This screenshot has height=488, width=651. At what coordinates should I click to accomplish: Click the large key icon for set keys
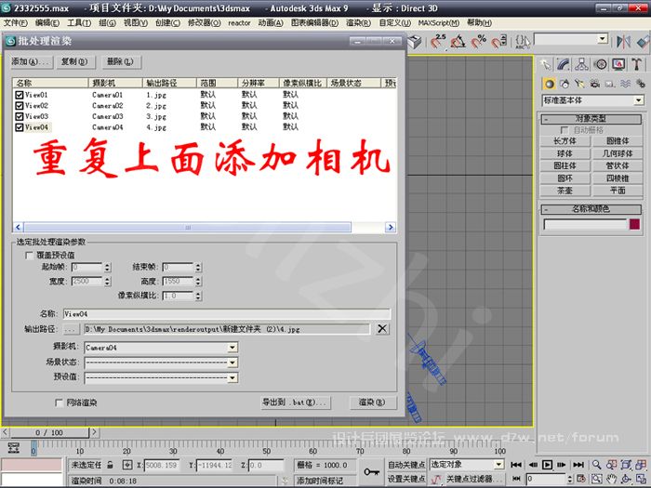[x=372, y=472]
